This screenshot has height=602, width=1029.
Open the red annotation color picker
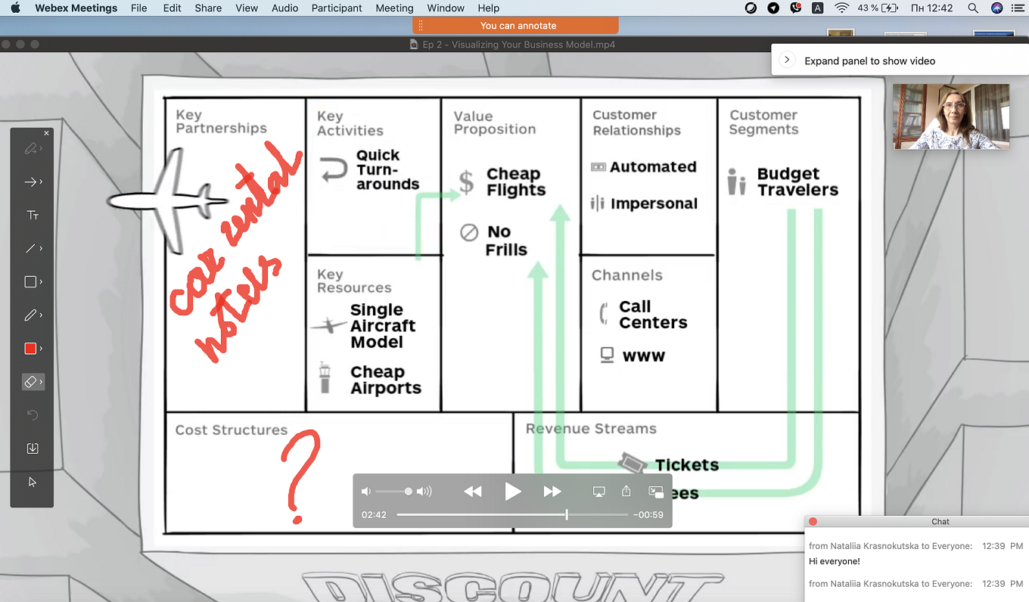coord(30,349)
